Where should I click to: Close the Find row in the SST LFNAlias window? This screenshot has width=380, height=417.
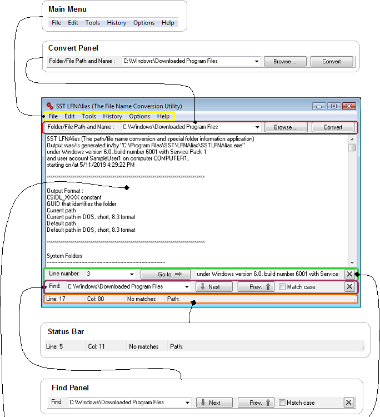(349, 287)
